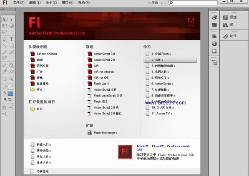Select the Text (T) tool
This screenshot has width=249, height=176.
click(x=11, y=39)
